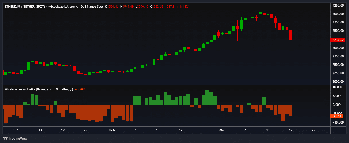Open the TradingView text link
Image resolution: width=349 pixels, height=143 pixels.
pos(18,138)
